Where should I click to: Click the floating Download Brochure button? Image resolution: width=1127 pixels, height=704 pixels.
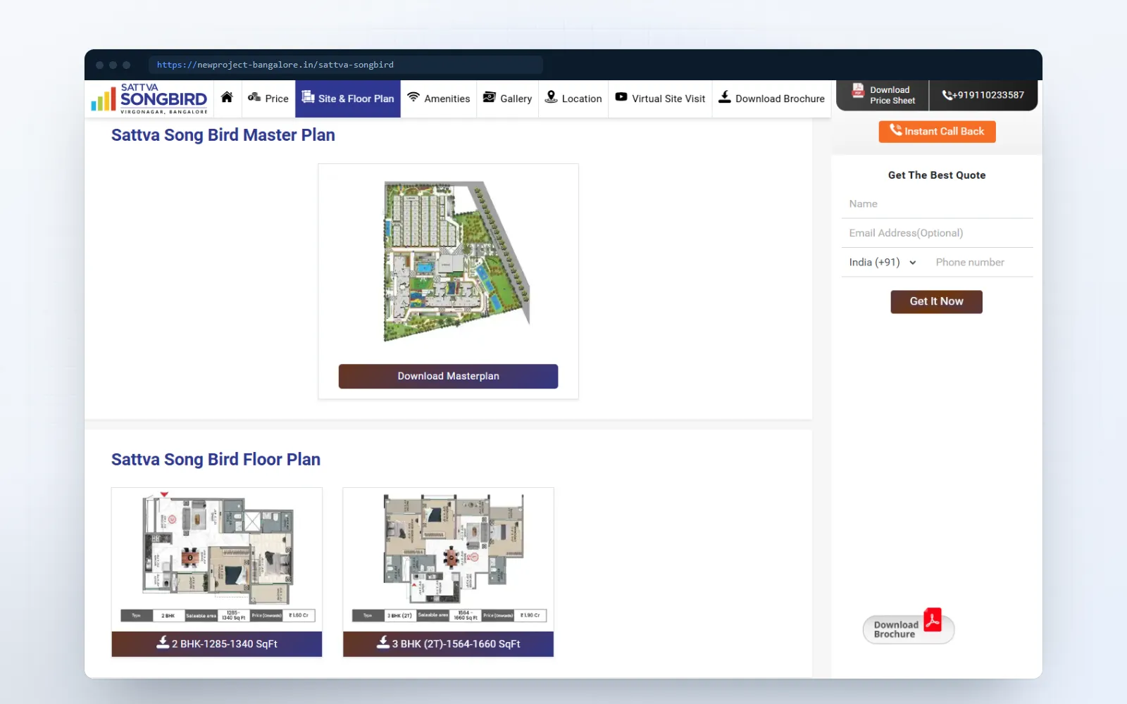[x=908, y=629]
